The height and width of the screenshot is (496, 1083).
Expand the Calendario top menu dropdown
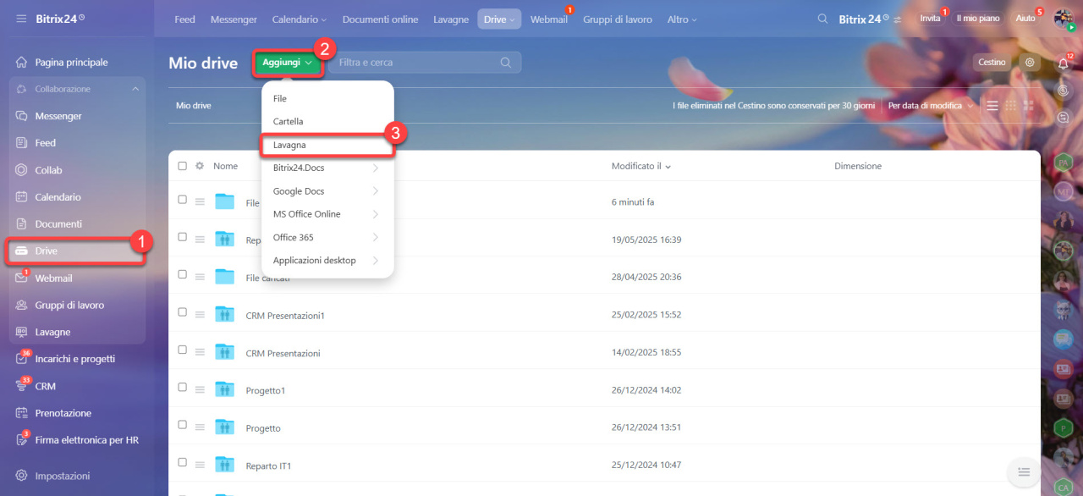tap(300, 19)
